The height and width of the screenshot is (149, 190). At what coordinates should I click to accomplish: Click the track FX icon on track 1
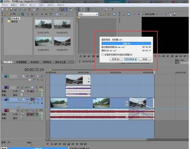point(27,76)
